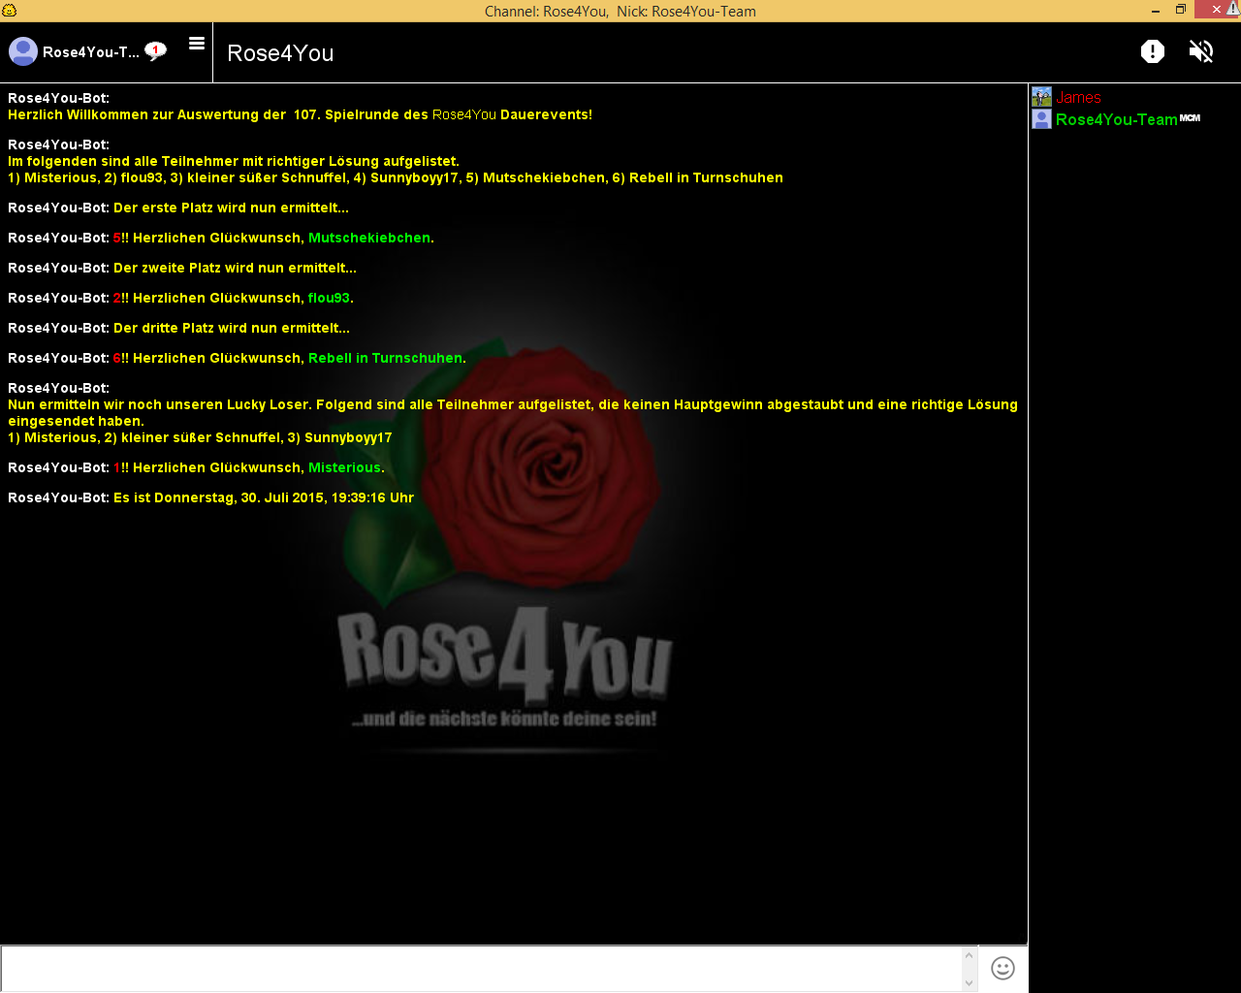Toggle the muted speaker sound icon

[x=1201, y=51]
